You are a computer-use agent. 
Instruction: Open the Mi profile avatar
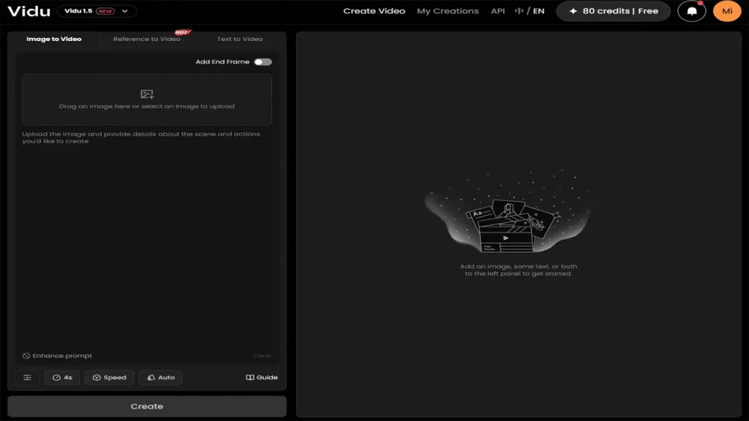coord(727,11)
